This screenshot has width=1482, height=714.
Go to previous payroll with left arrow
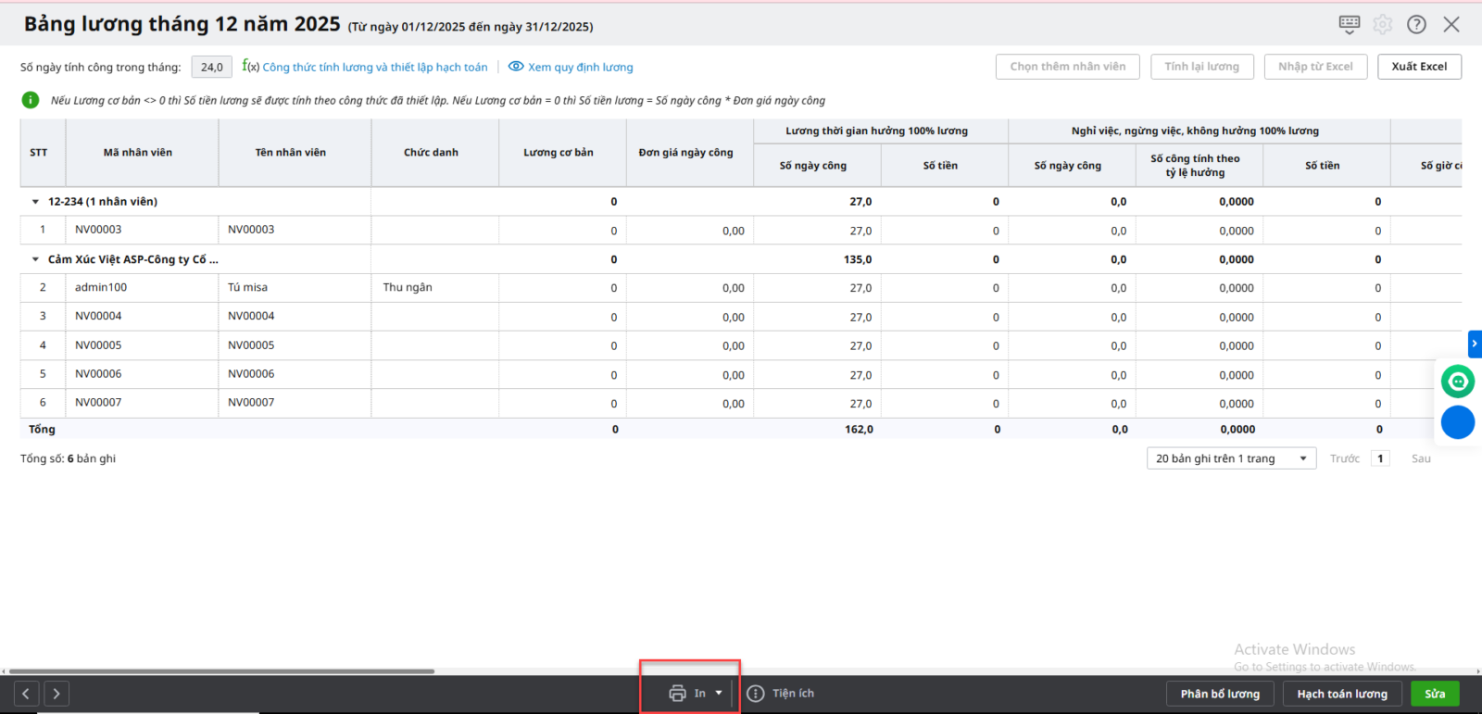(26, 694)
